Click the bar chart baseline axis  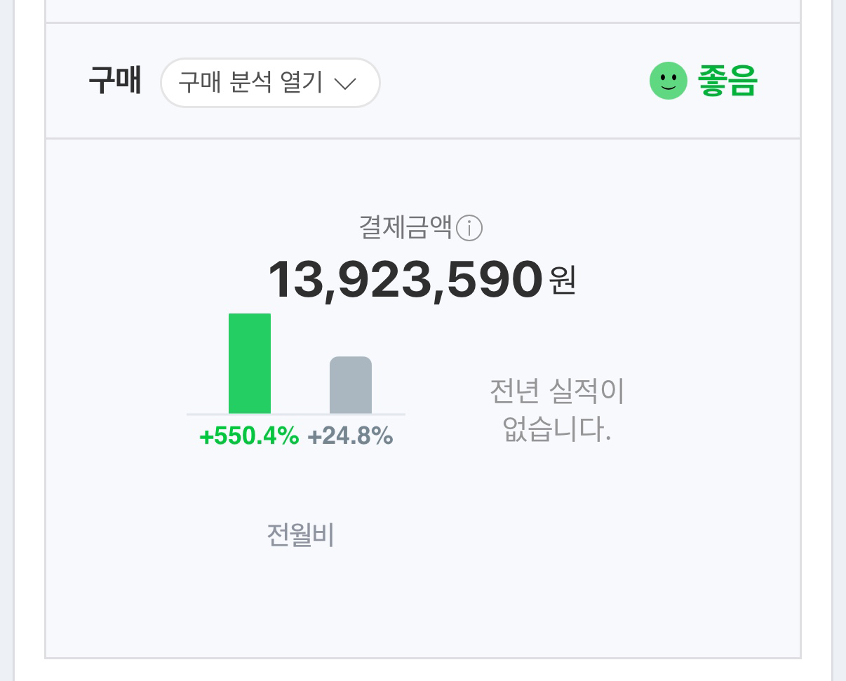296,414
